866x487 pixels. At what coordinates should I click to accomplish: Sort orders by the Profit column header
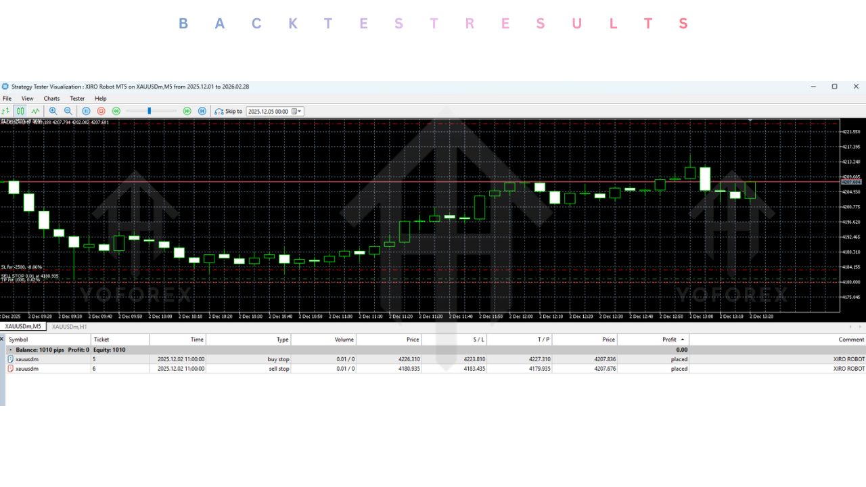click(x=668, y=340)
